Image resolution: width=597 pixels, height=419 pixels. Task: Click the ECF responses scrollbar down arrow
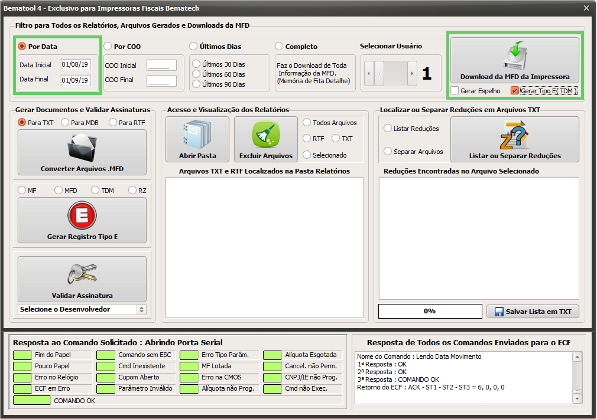point(577,399)
